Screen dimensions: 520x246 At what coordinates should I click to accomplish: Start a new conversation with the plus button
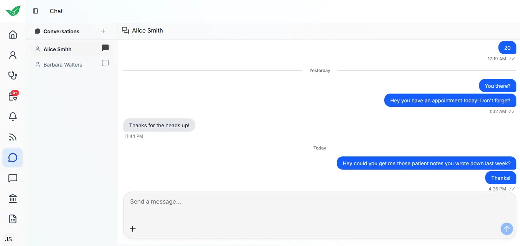pos(103,31)
